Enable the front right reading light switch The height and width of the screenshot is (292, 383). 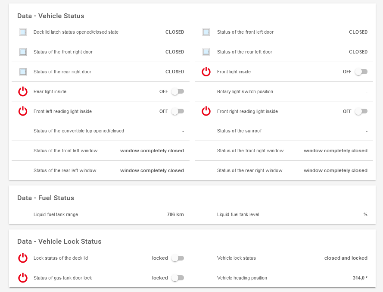pos(361,111)
